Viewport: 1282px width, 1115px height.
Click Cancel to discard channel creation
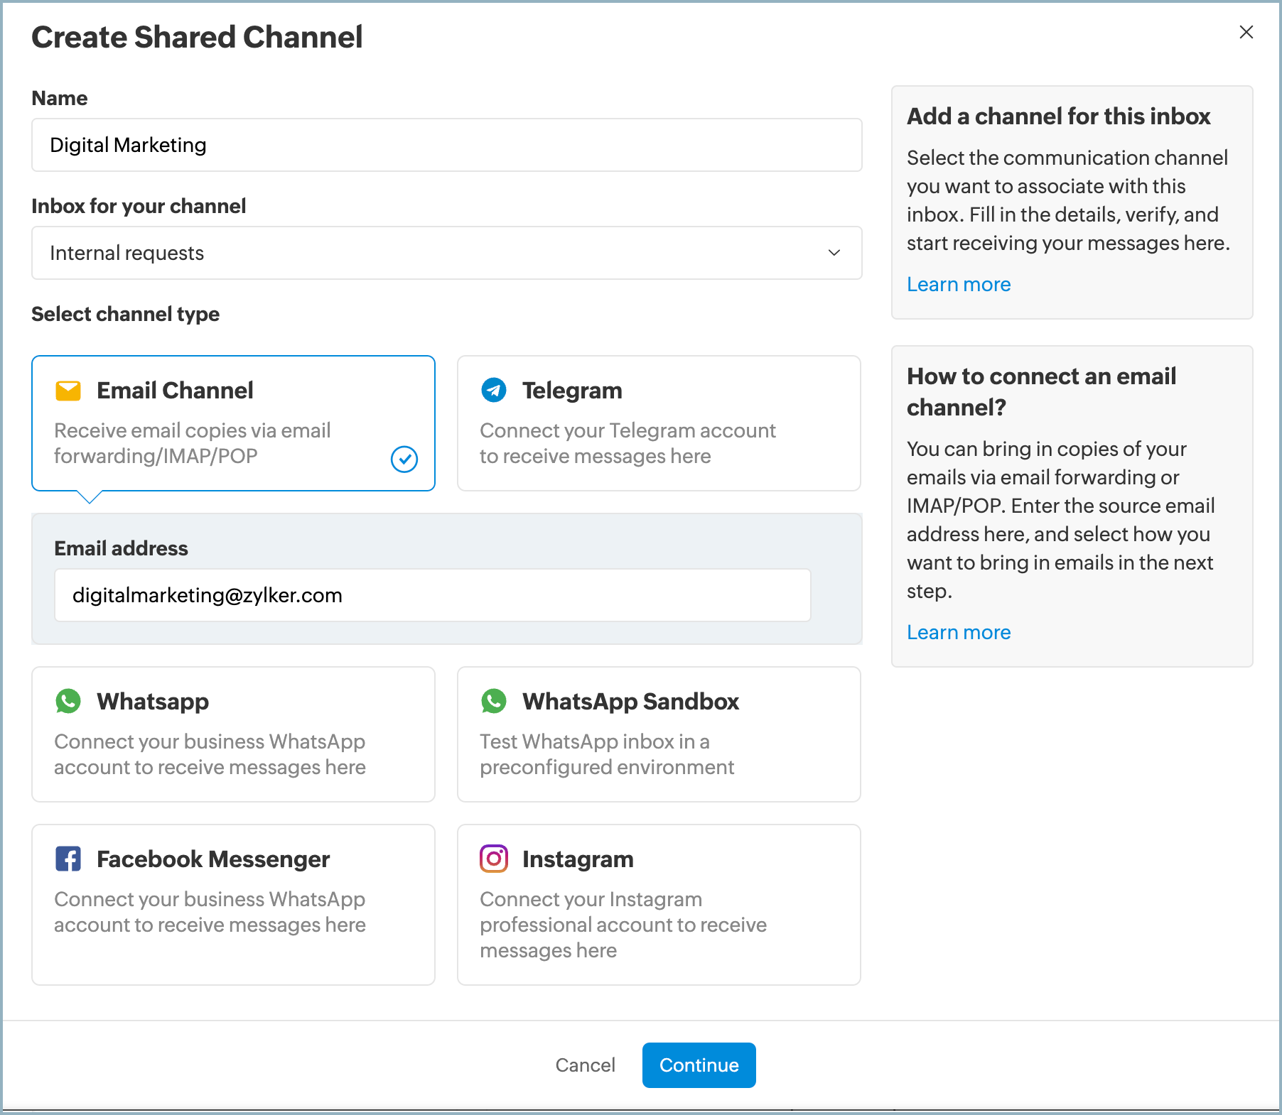[585, 1065]
